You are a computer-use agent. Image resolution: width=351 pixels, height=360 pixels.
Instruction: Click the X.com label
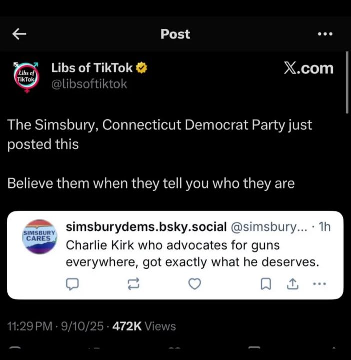(308, 68)
